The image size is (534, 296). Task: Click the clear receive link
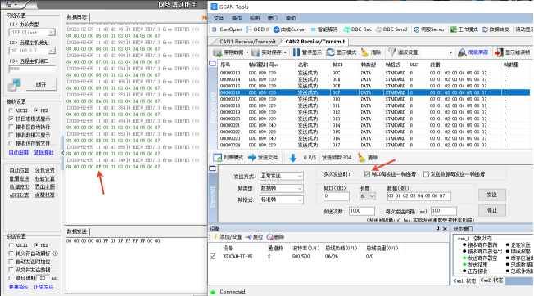(44, 153)
